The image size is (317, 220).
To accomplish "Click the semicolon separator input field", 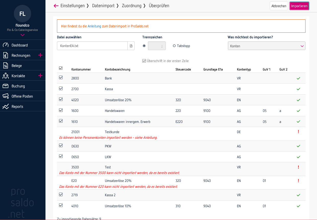I will tap(157, 45).
